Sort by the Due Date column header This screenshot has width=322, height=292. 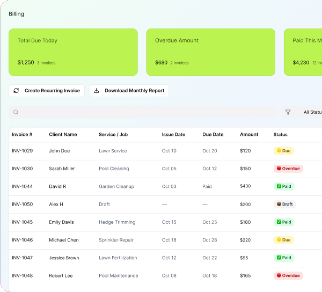tap(213, 135)
